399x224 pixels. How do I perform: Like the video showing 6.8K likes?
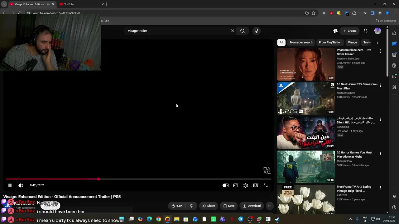pos(177,206)
